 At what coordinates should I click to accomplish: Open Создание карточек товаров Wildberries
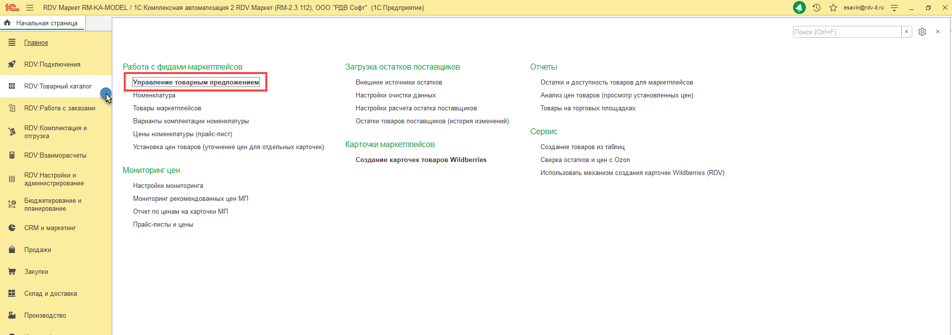421,160
